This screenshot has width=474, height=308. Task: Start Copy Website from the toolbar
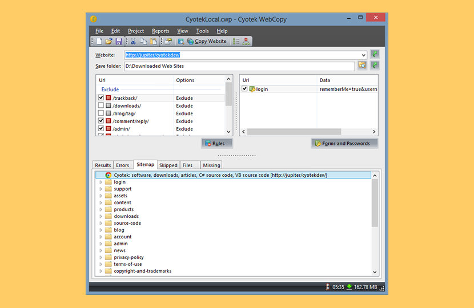click(207, 42)
